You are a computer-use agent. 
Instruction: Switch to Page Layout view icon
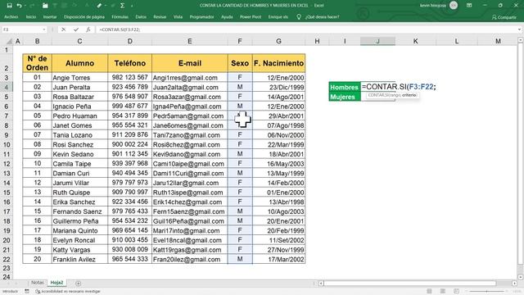click(443, 292)
